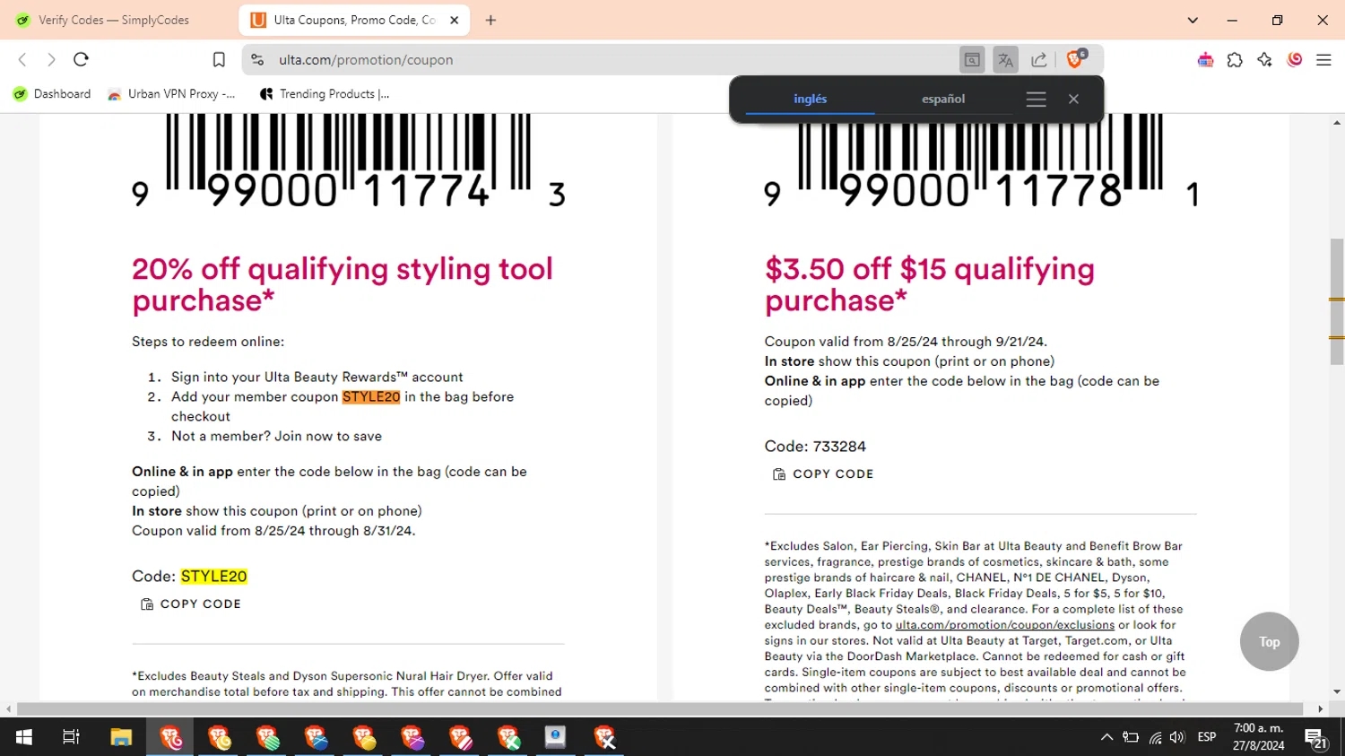This screenshot has height=756, width=1345.
Task: Close the translate popup
Action: click(1073, 100)
